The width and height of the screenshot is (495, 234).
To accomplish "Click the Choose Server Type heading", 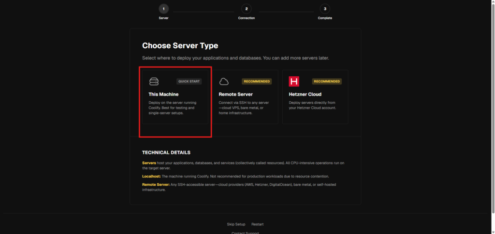I will [x=180, y=46].
